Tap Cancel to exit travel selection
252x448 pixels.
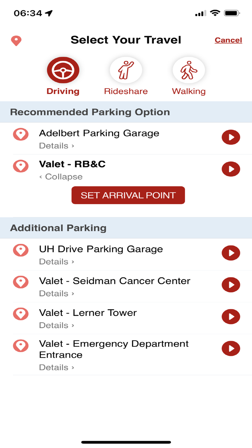[228, 40]
